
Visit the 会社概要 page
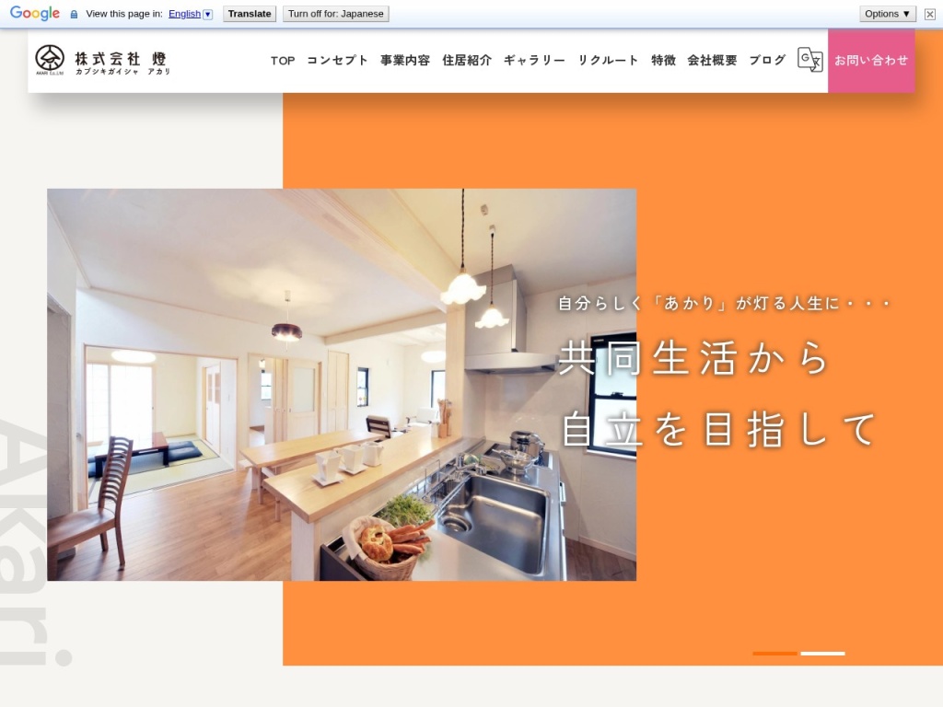pos(712,61)
